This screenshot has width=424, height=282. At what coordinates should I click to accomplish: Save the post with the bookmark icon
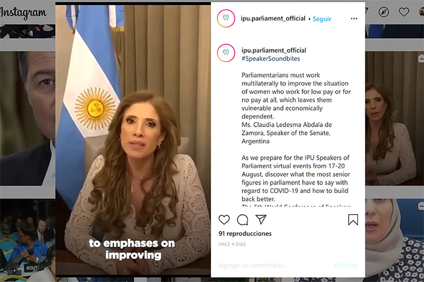(353, 220)
